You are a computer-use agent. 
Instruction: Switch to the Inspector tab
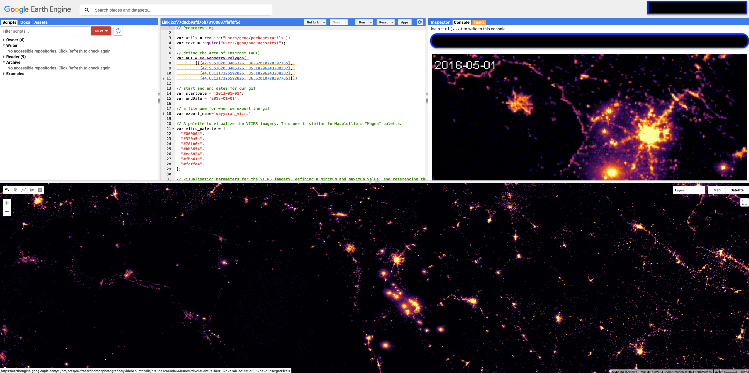pyautogui.click(x=440, y=22)
